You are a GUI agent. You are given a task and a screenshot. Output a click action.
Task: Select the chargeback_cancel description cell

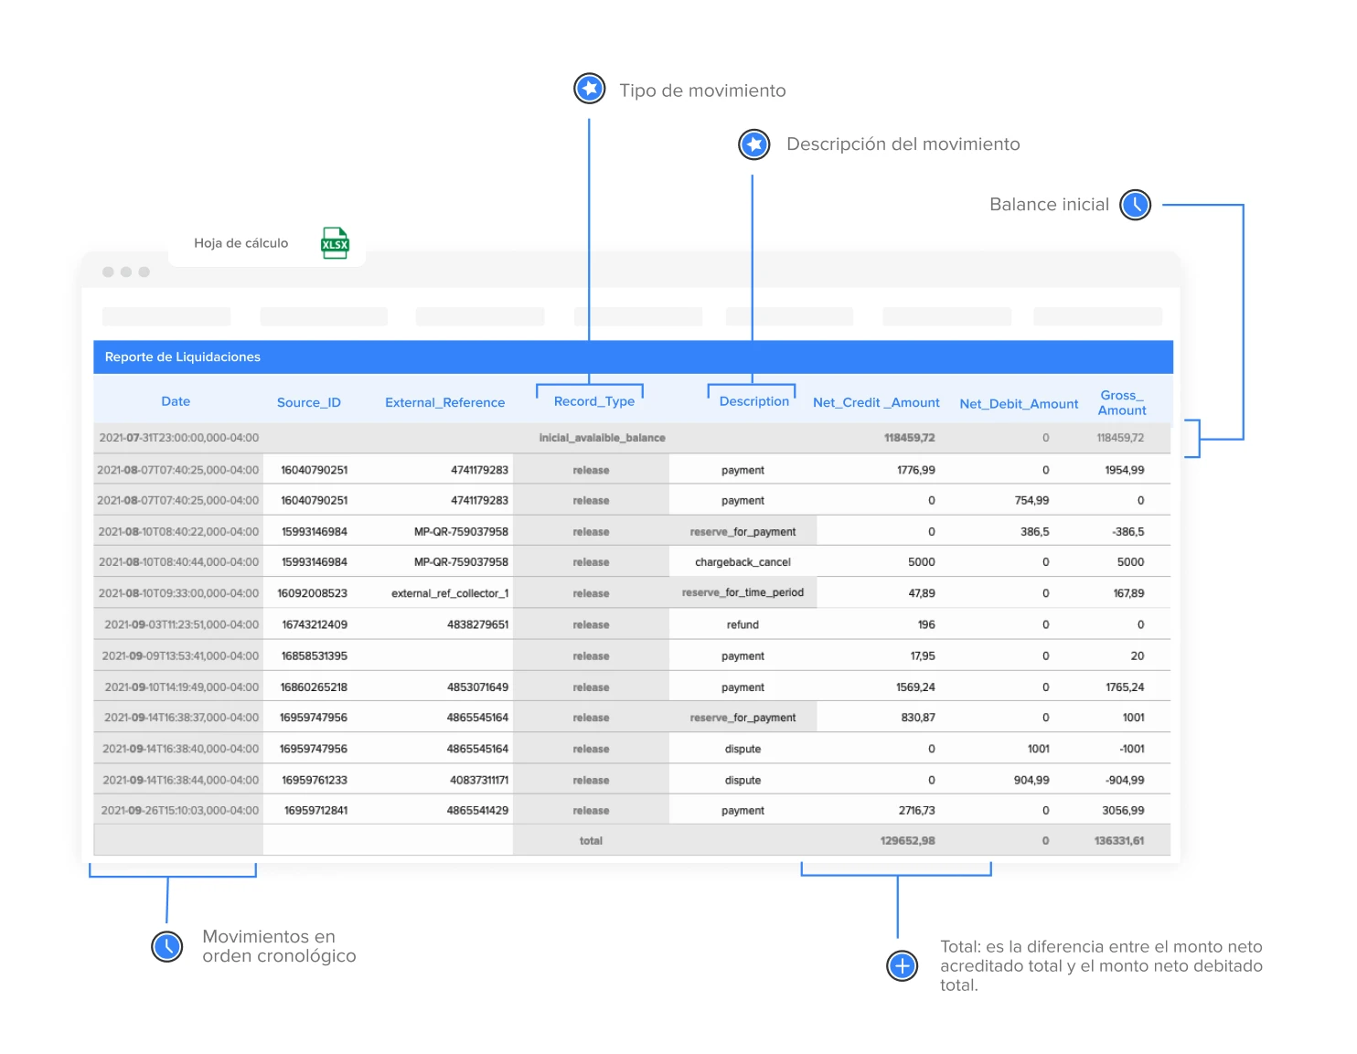(743, 562)
